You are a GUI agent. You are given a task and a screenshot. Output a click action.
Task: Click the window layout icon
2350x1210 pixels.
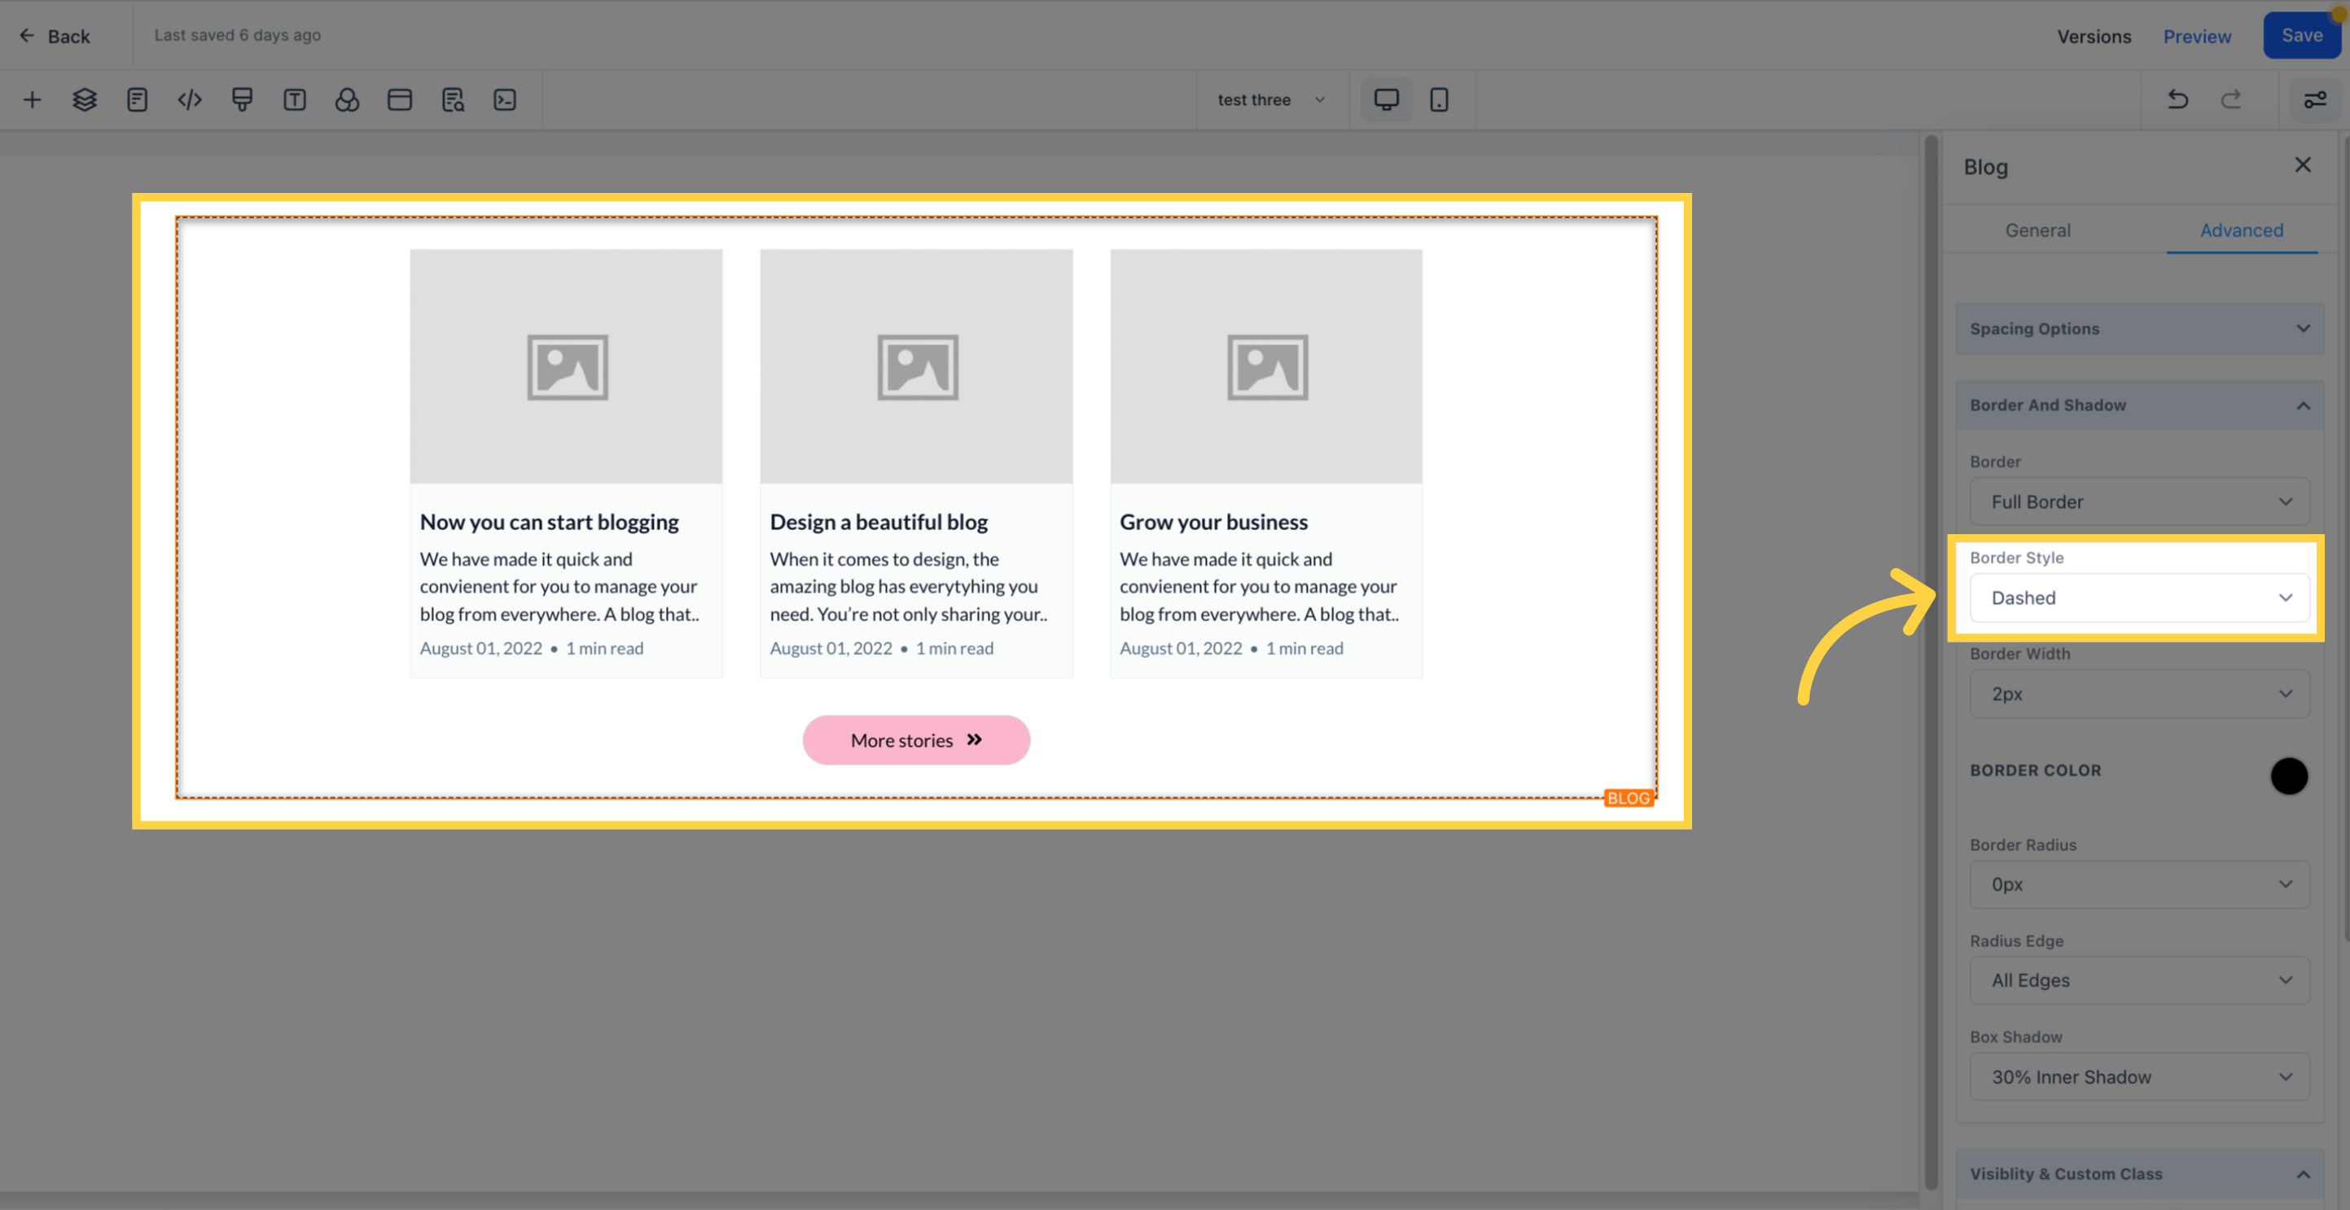(x=400, y=99)
